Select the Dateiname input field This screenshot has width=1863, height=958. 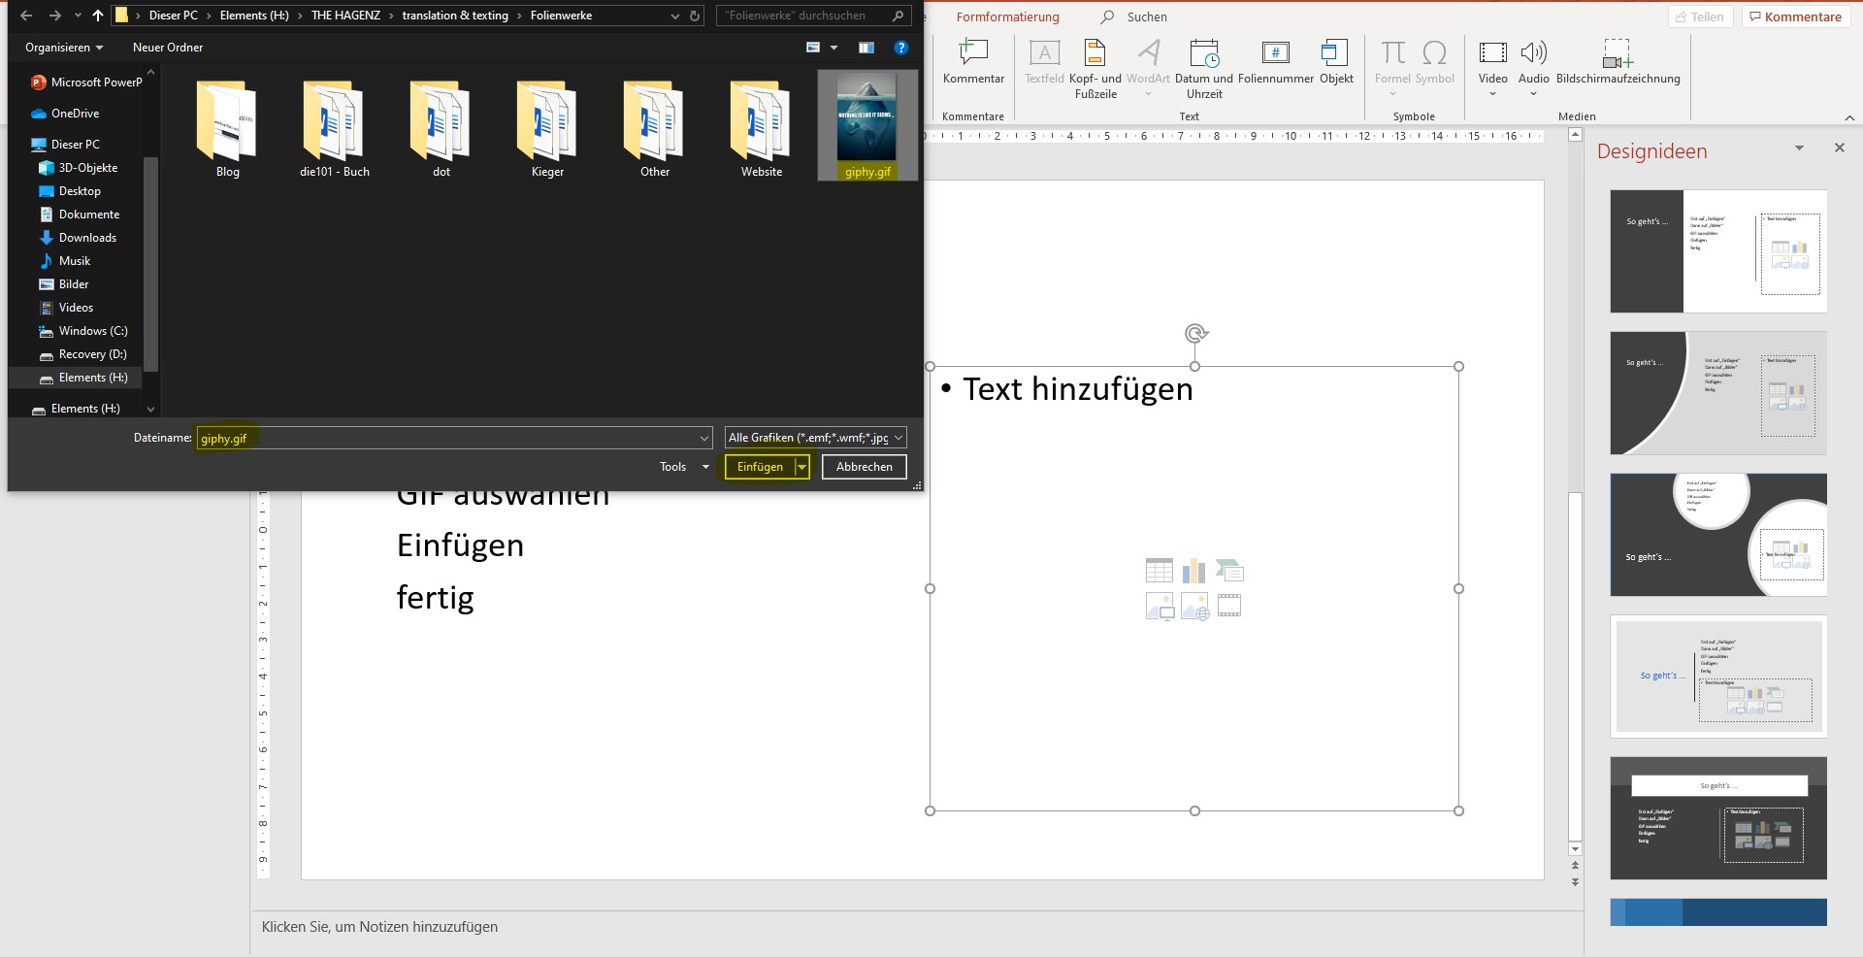point(446,439)
